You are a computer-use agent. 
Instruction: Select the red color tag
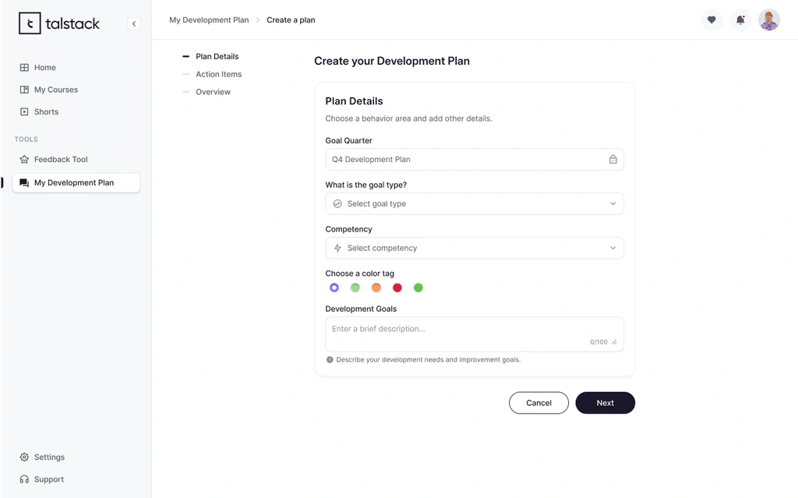point(397,288)
